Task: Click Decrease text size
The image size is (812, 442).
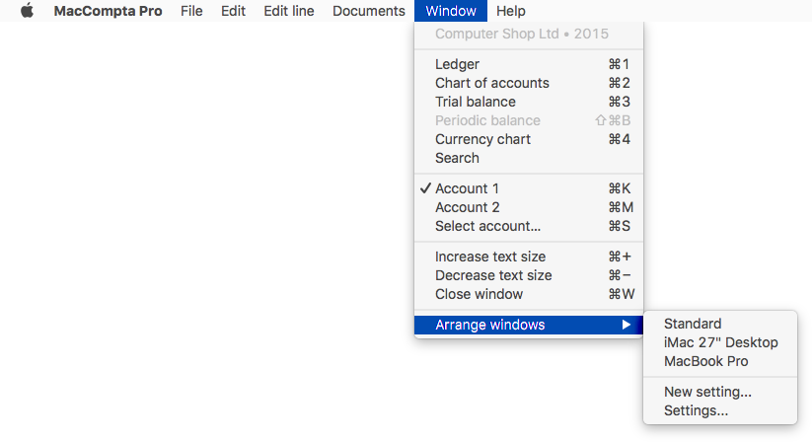Action: pos(529,275)
